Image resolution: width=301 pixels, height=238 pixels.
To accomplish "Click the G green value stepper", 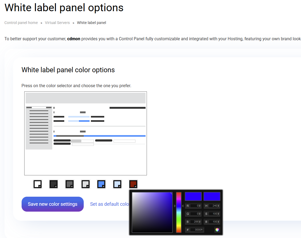I will click(200, 214).
